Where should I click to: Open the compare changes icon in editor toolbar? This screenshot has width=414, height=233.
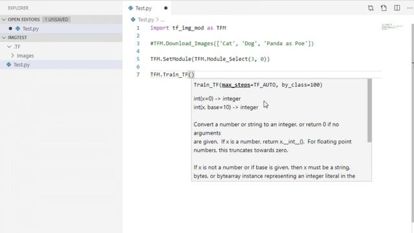371,8
